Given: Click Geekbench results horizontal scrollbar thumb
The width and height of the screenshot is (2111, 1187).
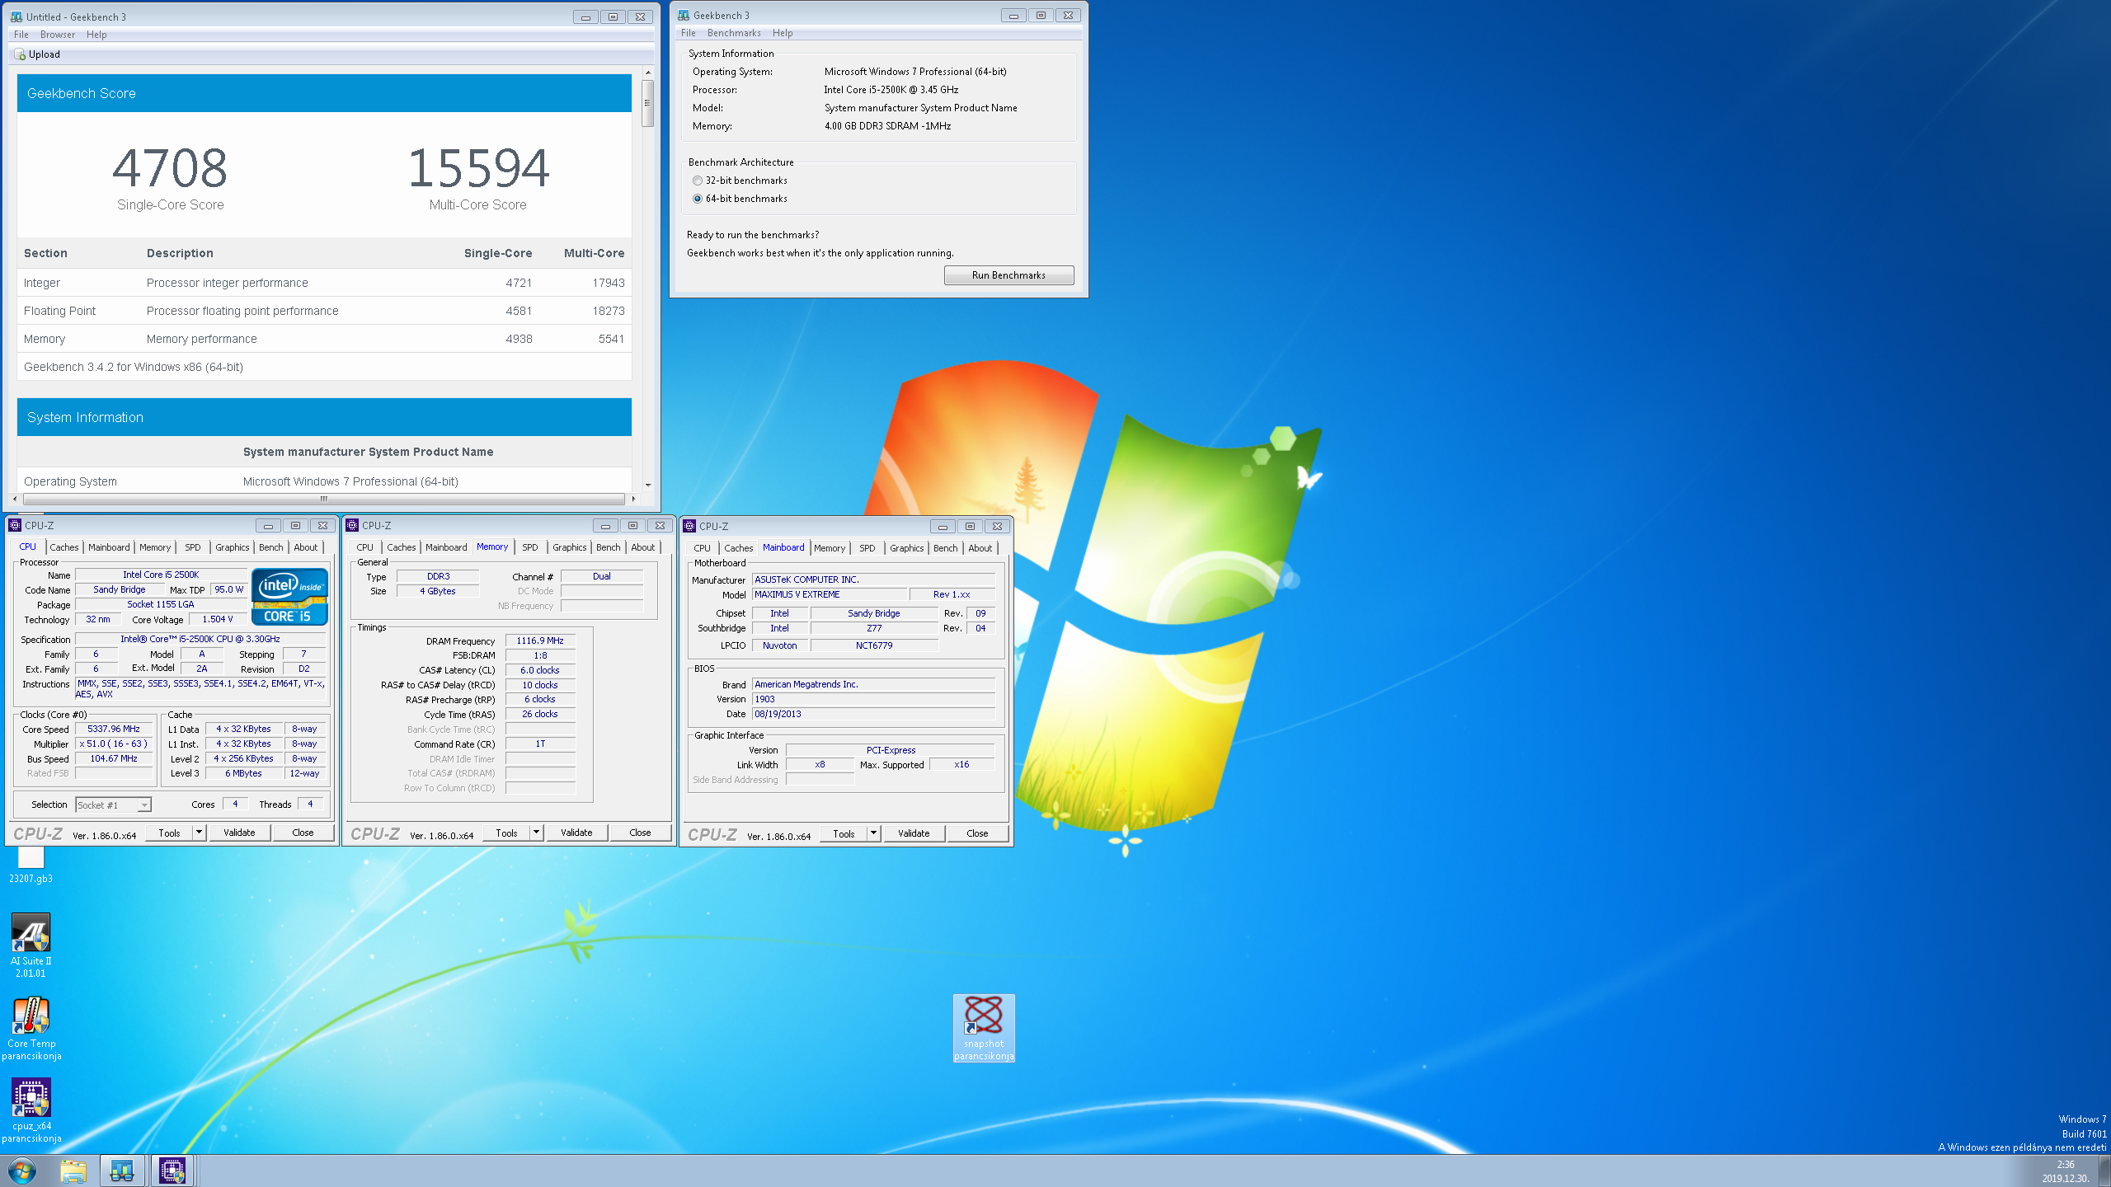Looking at the screenshot, I should (324, 499).
